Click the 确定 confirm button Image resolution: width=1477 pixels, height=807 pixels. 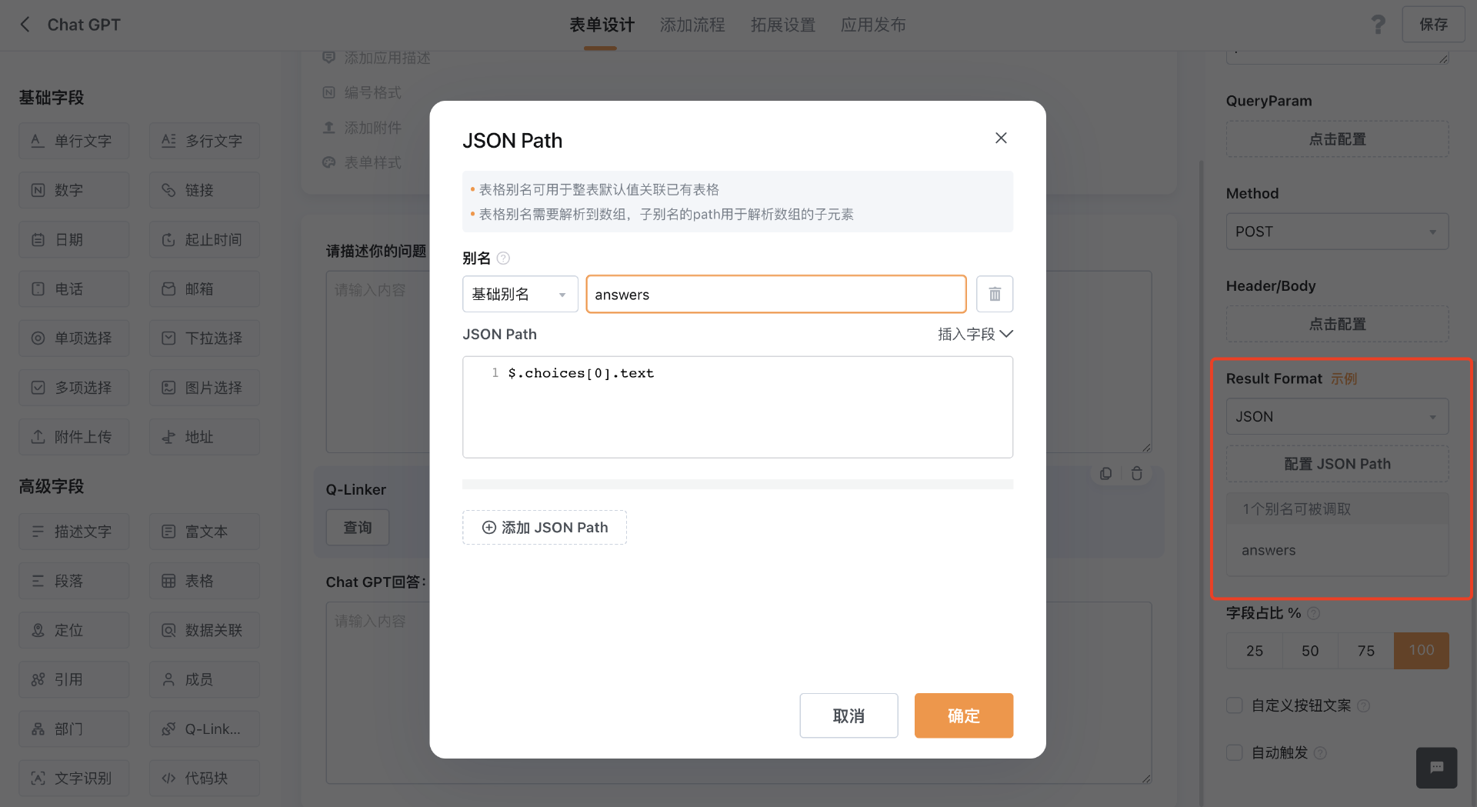coord(963,715)
